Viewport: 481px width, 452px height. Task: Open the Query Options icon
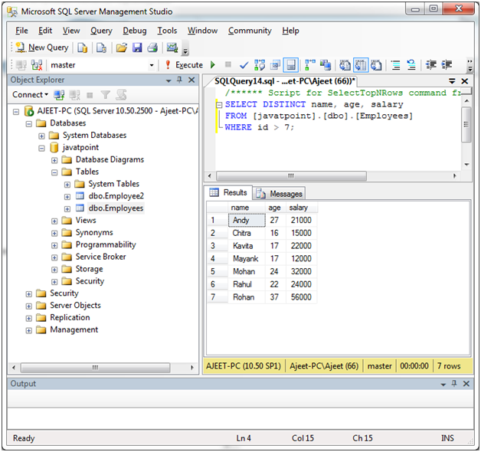[x=275, y=65]
